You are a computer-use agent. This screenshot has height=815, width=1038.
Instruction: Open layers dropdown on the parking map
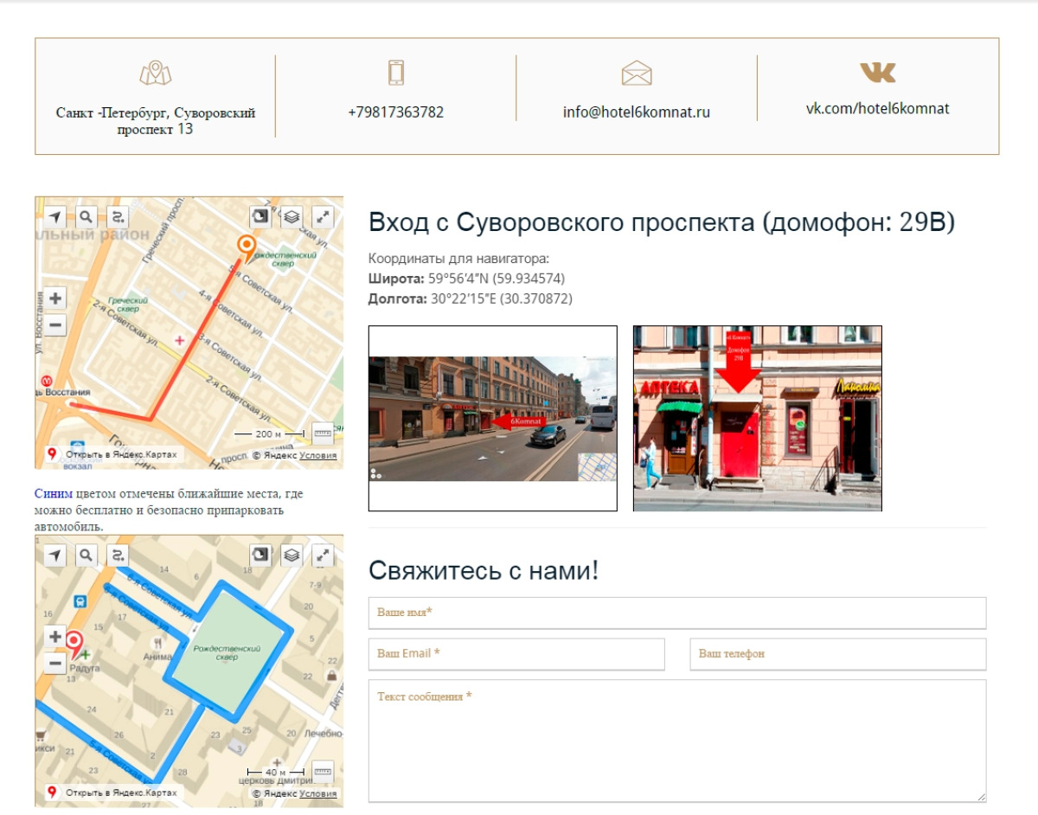click(292, 555)
